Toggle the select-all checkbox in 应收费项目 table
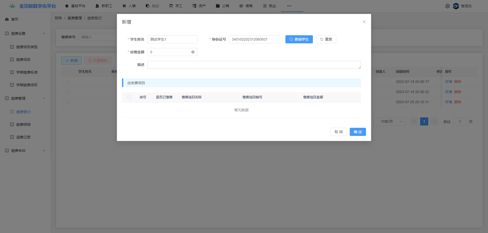Viewport: 488px width, 233px height. (129, 97)
